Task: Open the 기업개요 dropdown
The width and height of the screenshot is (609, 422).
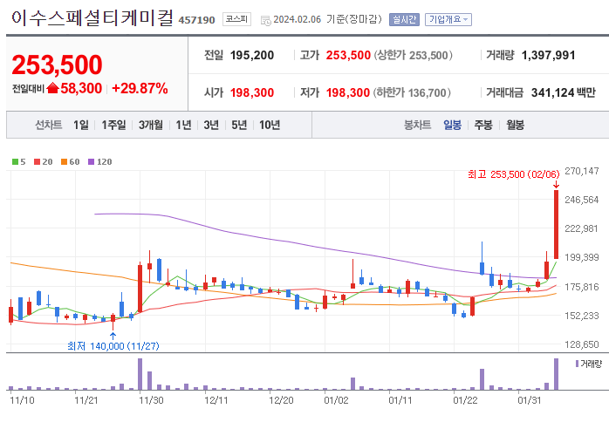Action: (x=448, y=19)
